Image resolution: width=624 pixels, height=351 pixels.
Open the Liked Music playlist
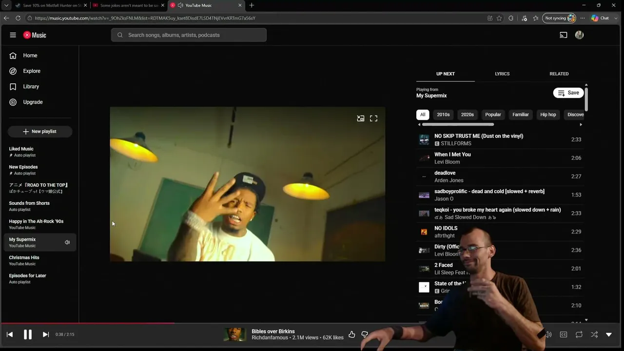pos(40,152)
